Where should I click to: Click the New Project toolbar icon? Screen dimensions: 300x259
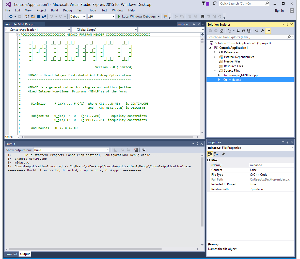point(27,17)
